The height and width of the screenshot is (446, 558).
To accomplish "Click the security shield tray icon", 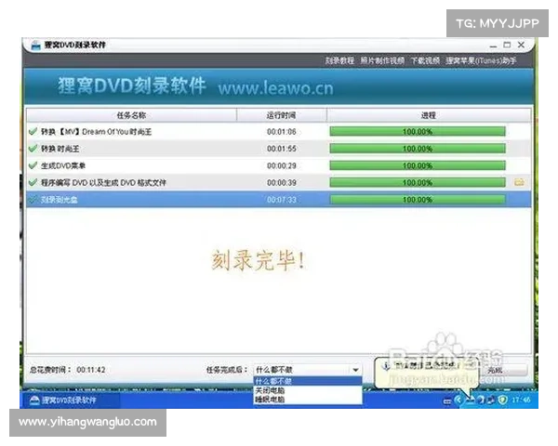I will click(x=502, y=400).
